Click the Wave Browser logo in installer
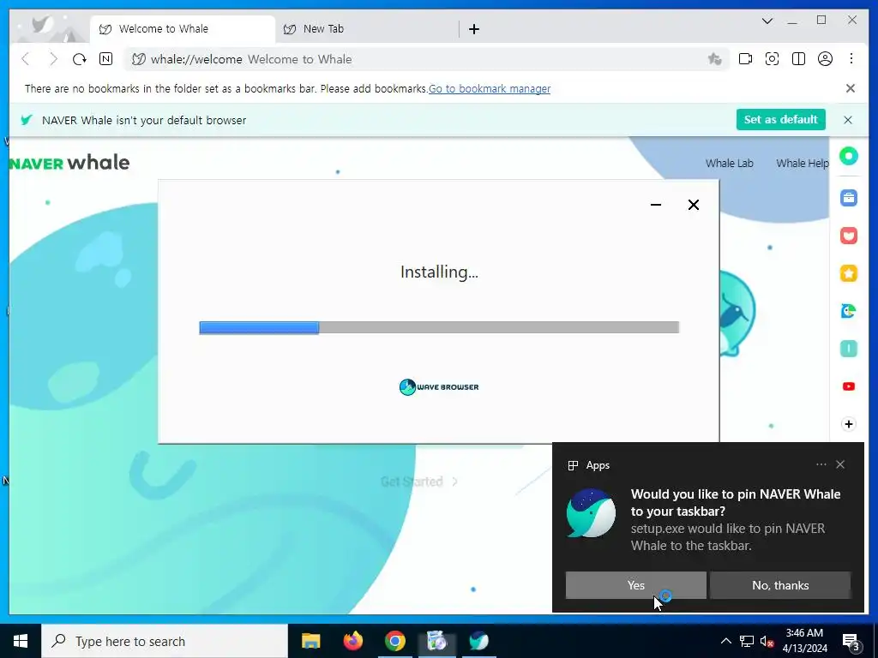878x658 pixels. point(439,386)
